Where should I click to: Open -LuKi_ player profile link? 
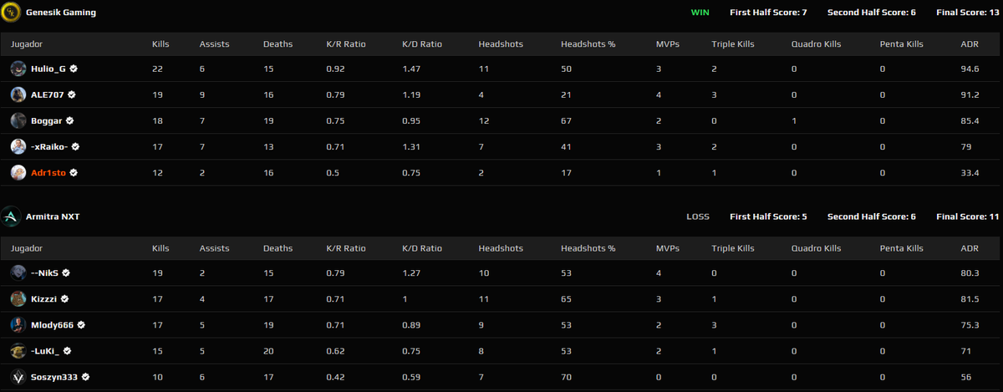click(45, 351)
